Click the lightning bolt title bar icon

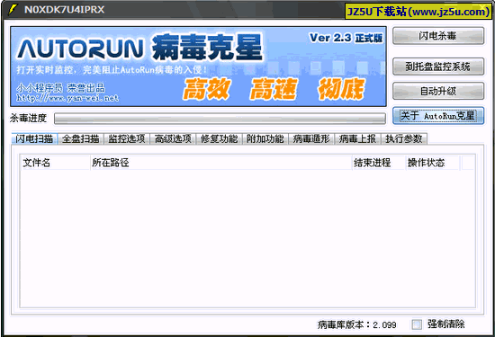click(13, 10)
